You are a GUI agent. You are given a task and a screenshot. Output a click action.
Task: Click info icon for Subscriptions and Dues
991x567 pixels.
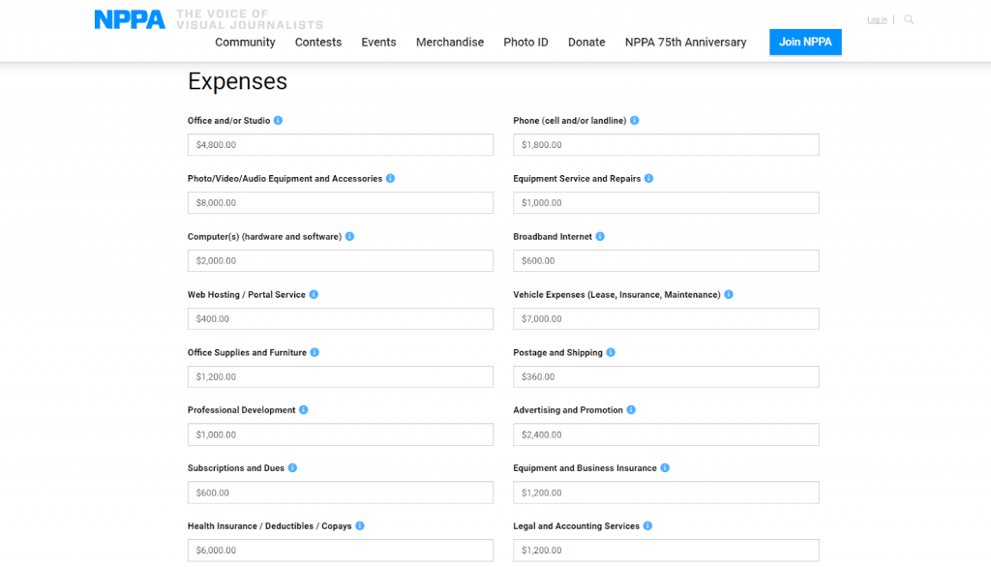pyautogui.click(x=292, y=467)
